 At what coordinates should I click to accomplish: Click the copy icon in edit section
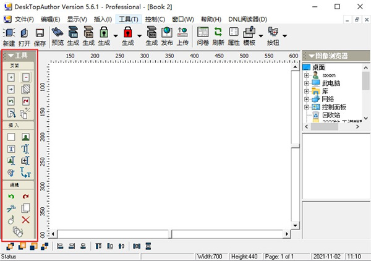tap(25, 208)
